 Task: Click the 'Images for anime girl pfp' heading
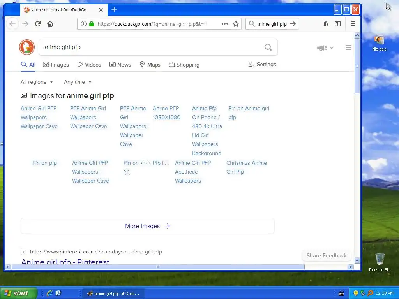click(67, 96)
